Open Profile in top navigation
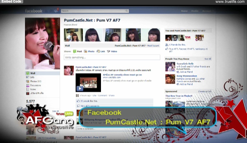 [195, 11]
